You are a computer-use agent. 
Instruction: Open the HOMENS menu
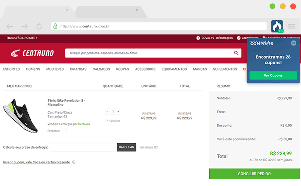pyautogui.click(x=33, y=69)
